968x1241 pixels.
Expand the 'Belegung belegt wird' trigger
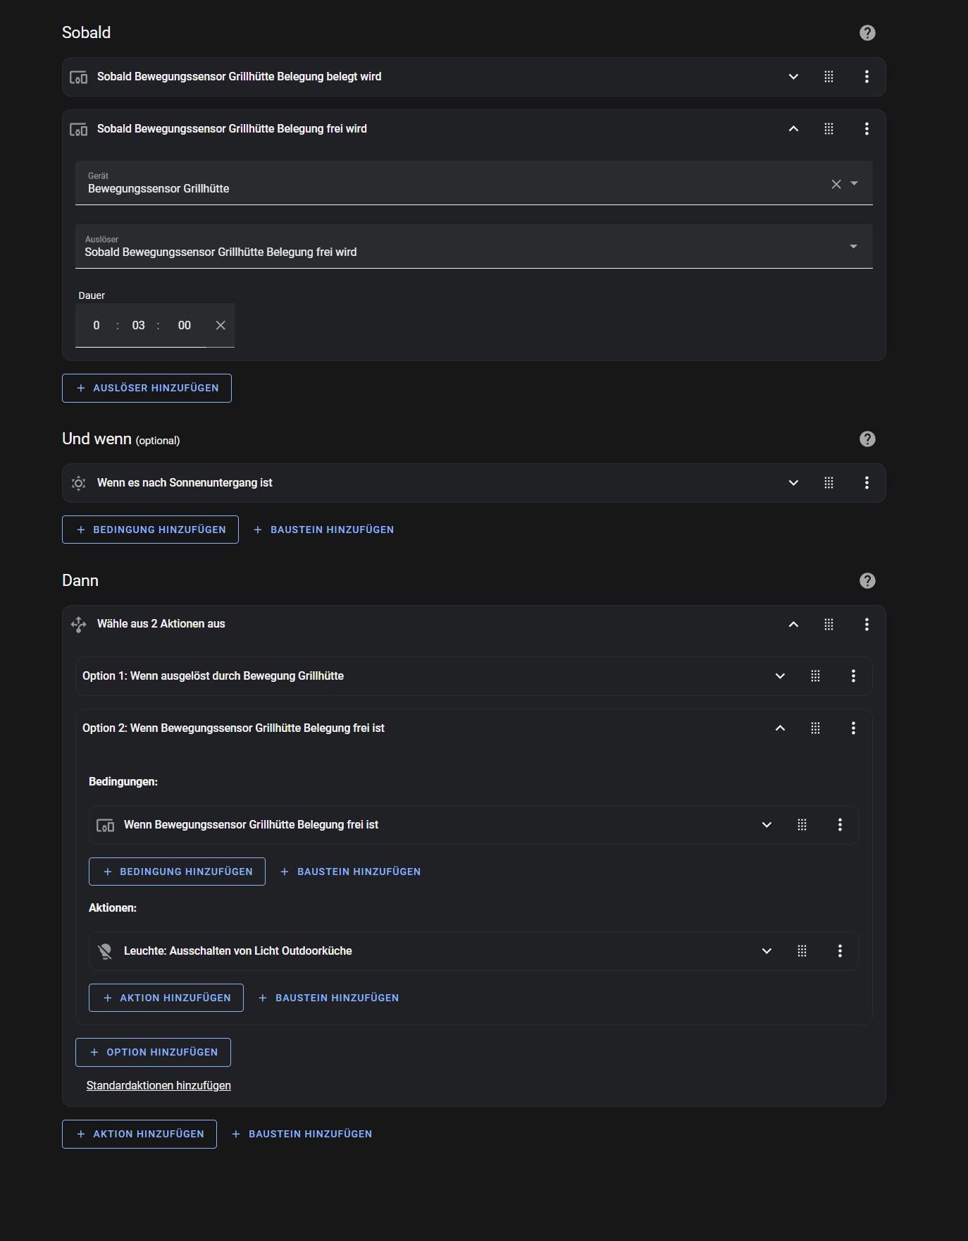pyautogui.click(x=793, y=77)
